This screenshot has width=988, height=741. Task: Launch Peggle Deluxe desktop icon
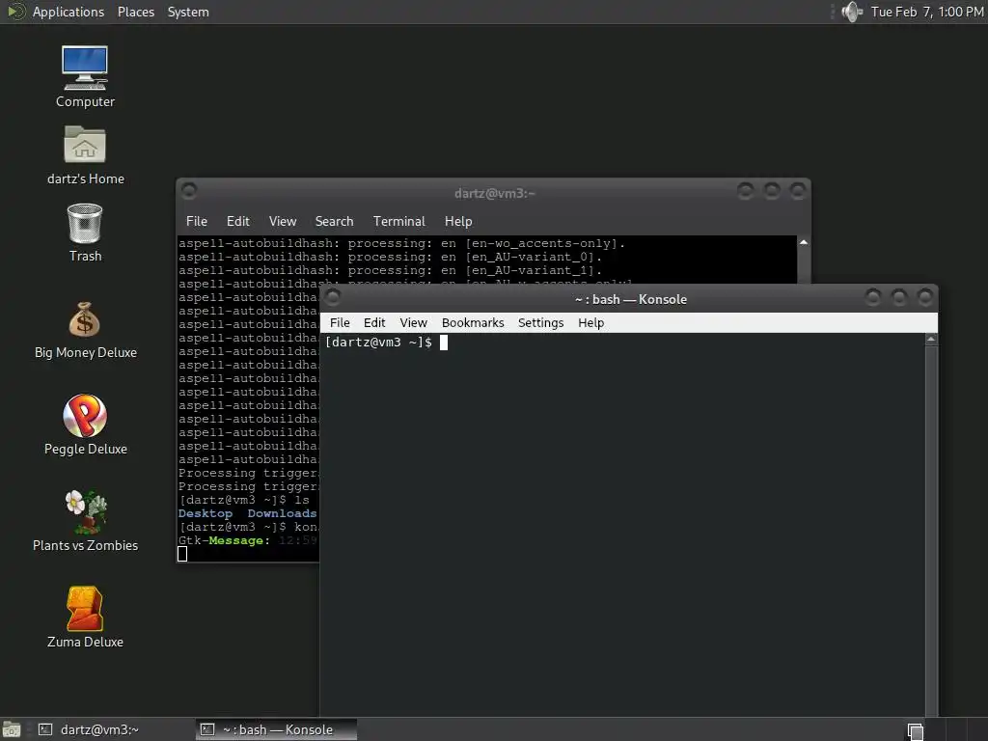(x=85, y=425)
